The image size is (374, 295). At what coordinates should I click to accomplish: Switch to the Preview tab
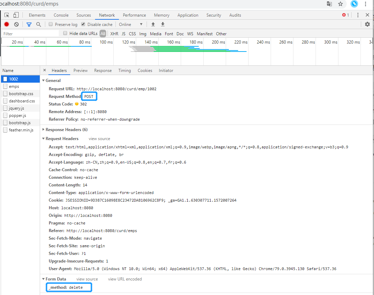tap(80, 70)
